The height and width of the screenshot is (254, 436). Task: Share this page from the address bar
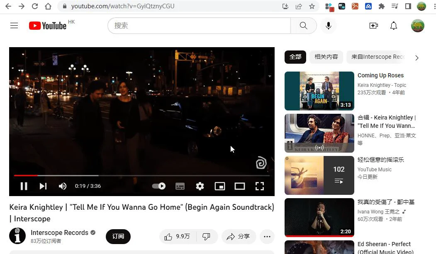click(x=299, y=6)
